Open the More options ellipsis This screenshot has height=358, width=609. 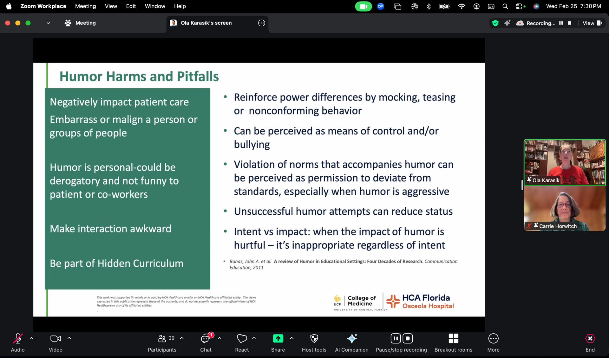pos(493,339)
